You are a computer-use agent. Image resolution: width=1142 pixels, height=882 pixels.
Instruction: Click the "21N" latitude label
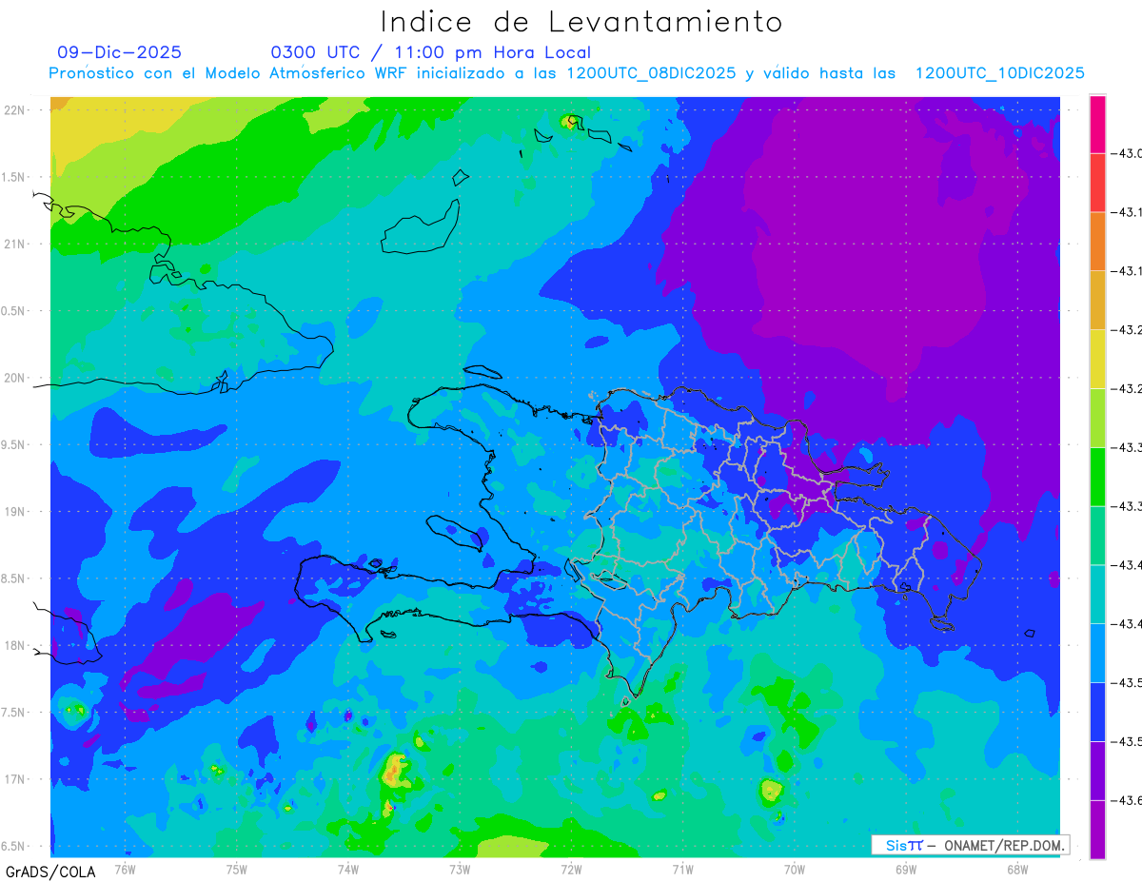point(14,244)
